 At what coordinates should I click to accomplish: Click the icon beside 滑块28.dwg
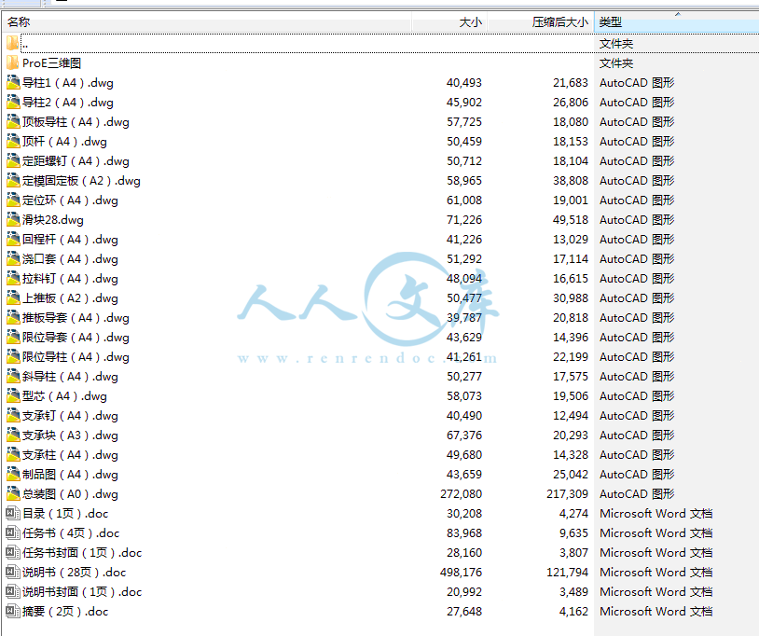(x=13, y=220)
